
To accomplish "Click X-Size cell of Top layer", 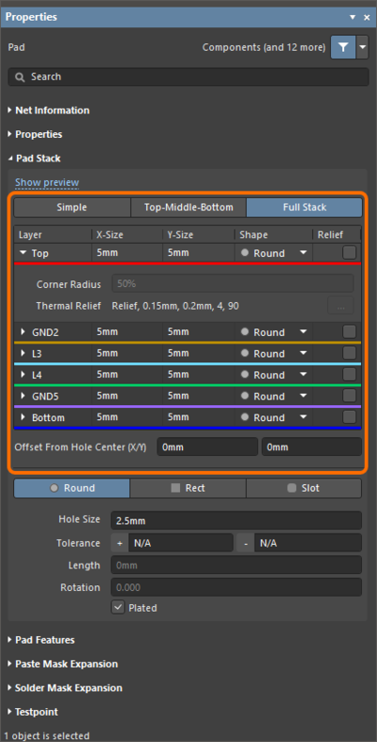I will [x=127, y=253].
